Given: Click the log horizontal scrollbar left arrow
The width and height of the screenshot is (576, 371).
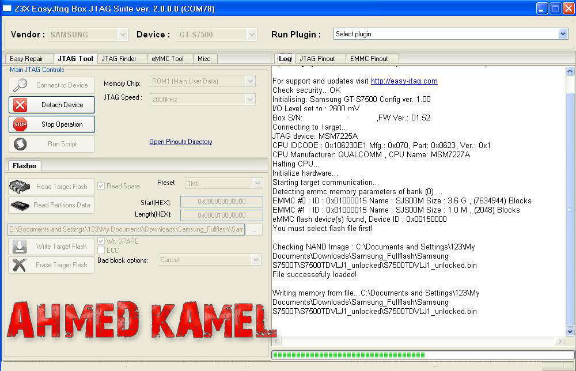Looking at the screenshot, I should click(x=276, y=341).
